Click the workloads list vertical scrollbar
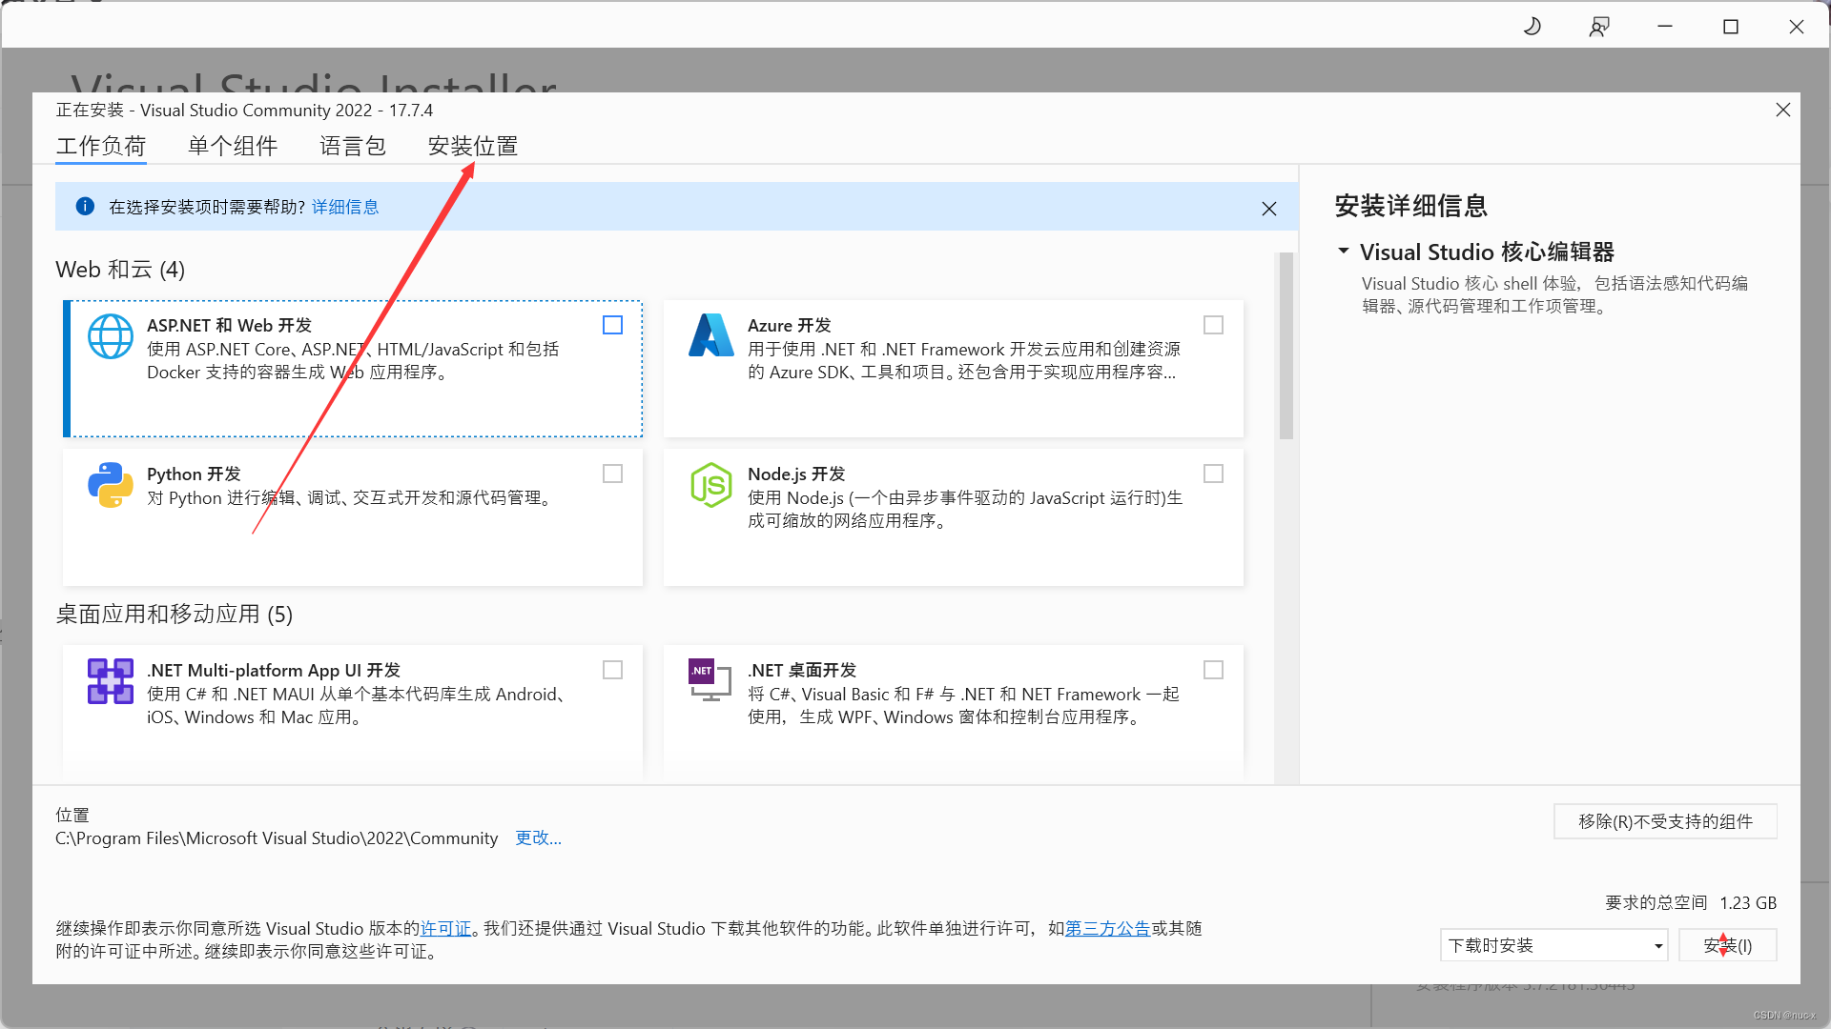This screenshot has height=1029, width=1831. [x=1286, y=347]
